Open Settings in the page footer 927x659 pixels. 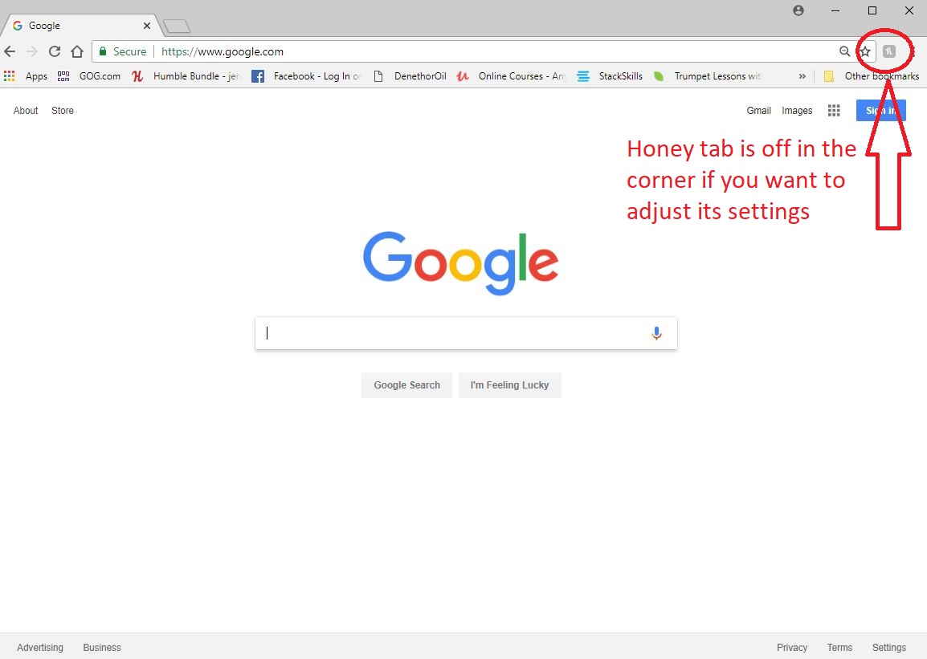click(888, 647)
